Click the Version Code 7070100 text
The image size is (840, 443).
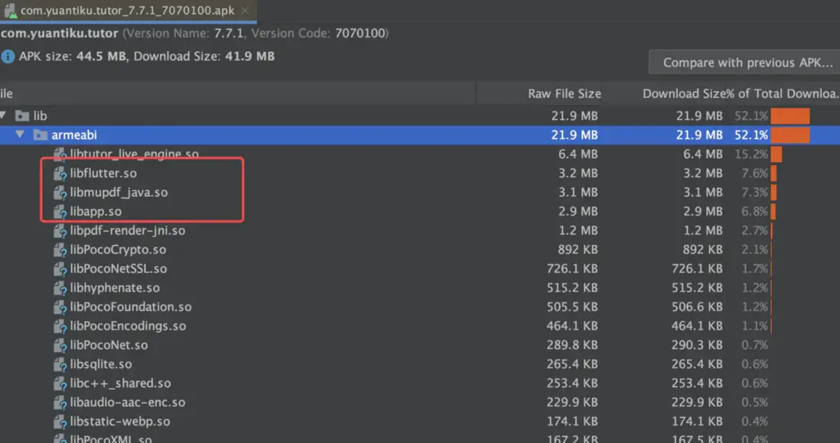coord(320,33)
